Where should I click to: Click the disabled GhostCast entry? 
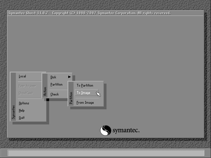click(26, 93)
